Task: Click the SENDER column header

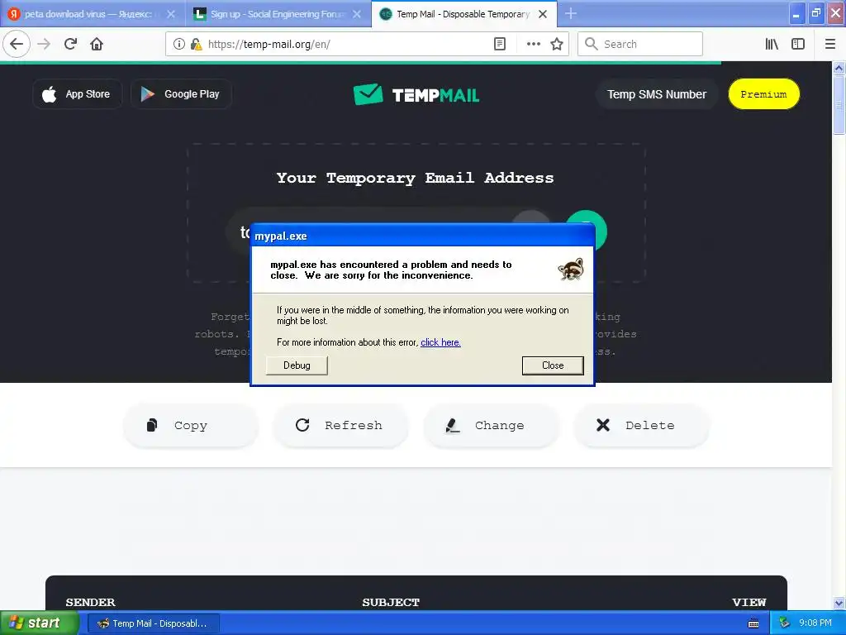Action: (x=90, y=602)
